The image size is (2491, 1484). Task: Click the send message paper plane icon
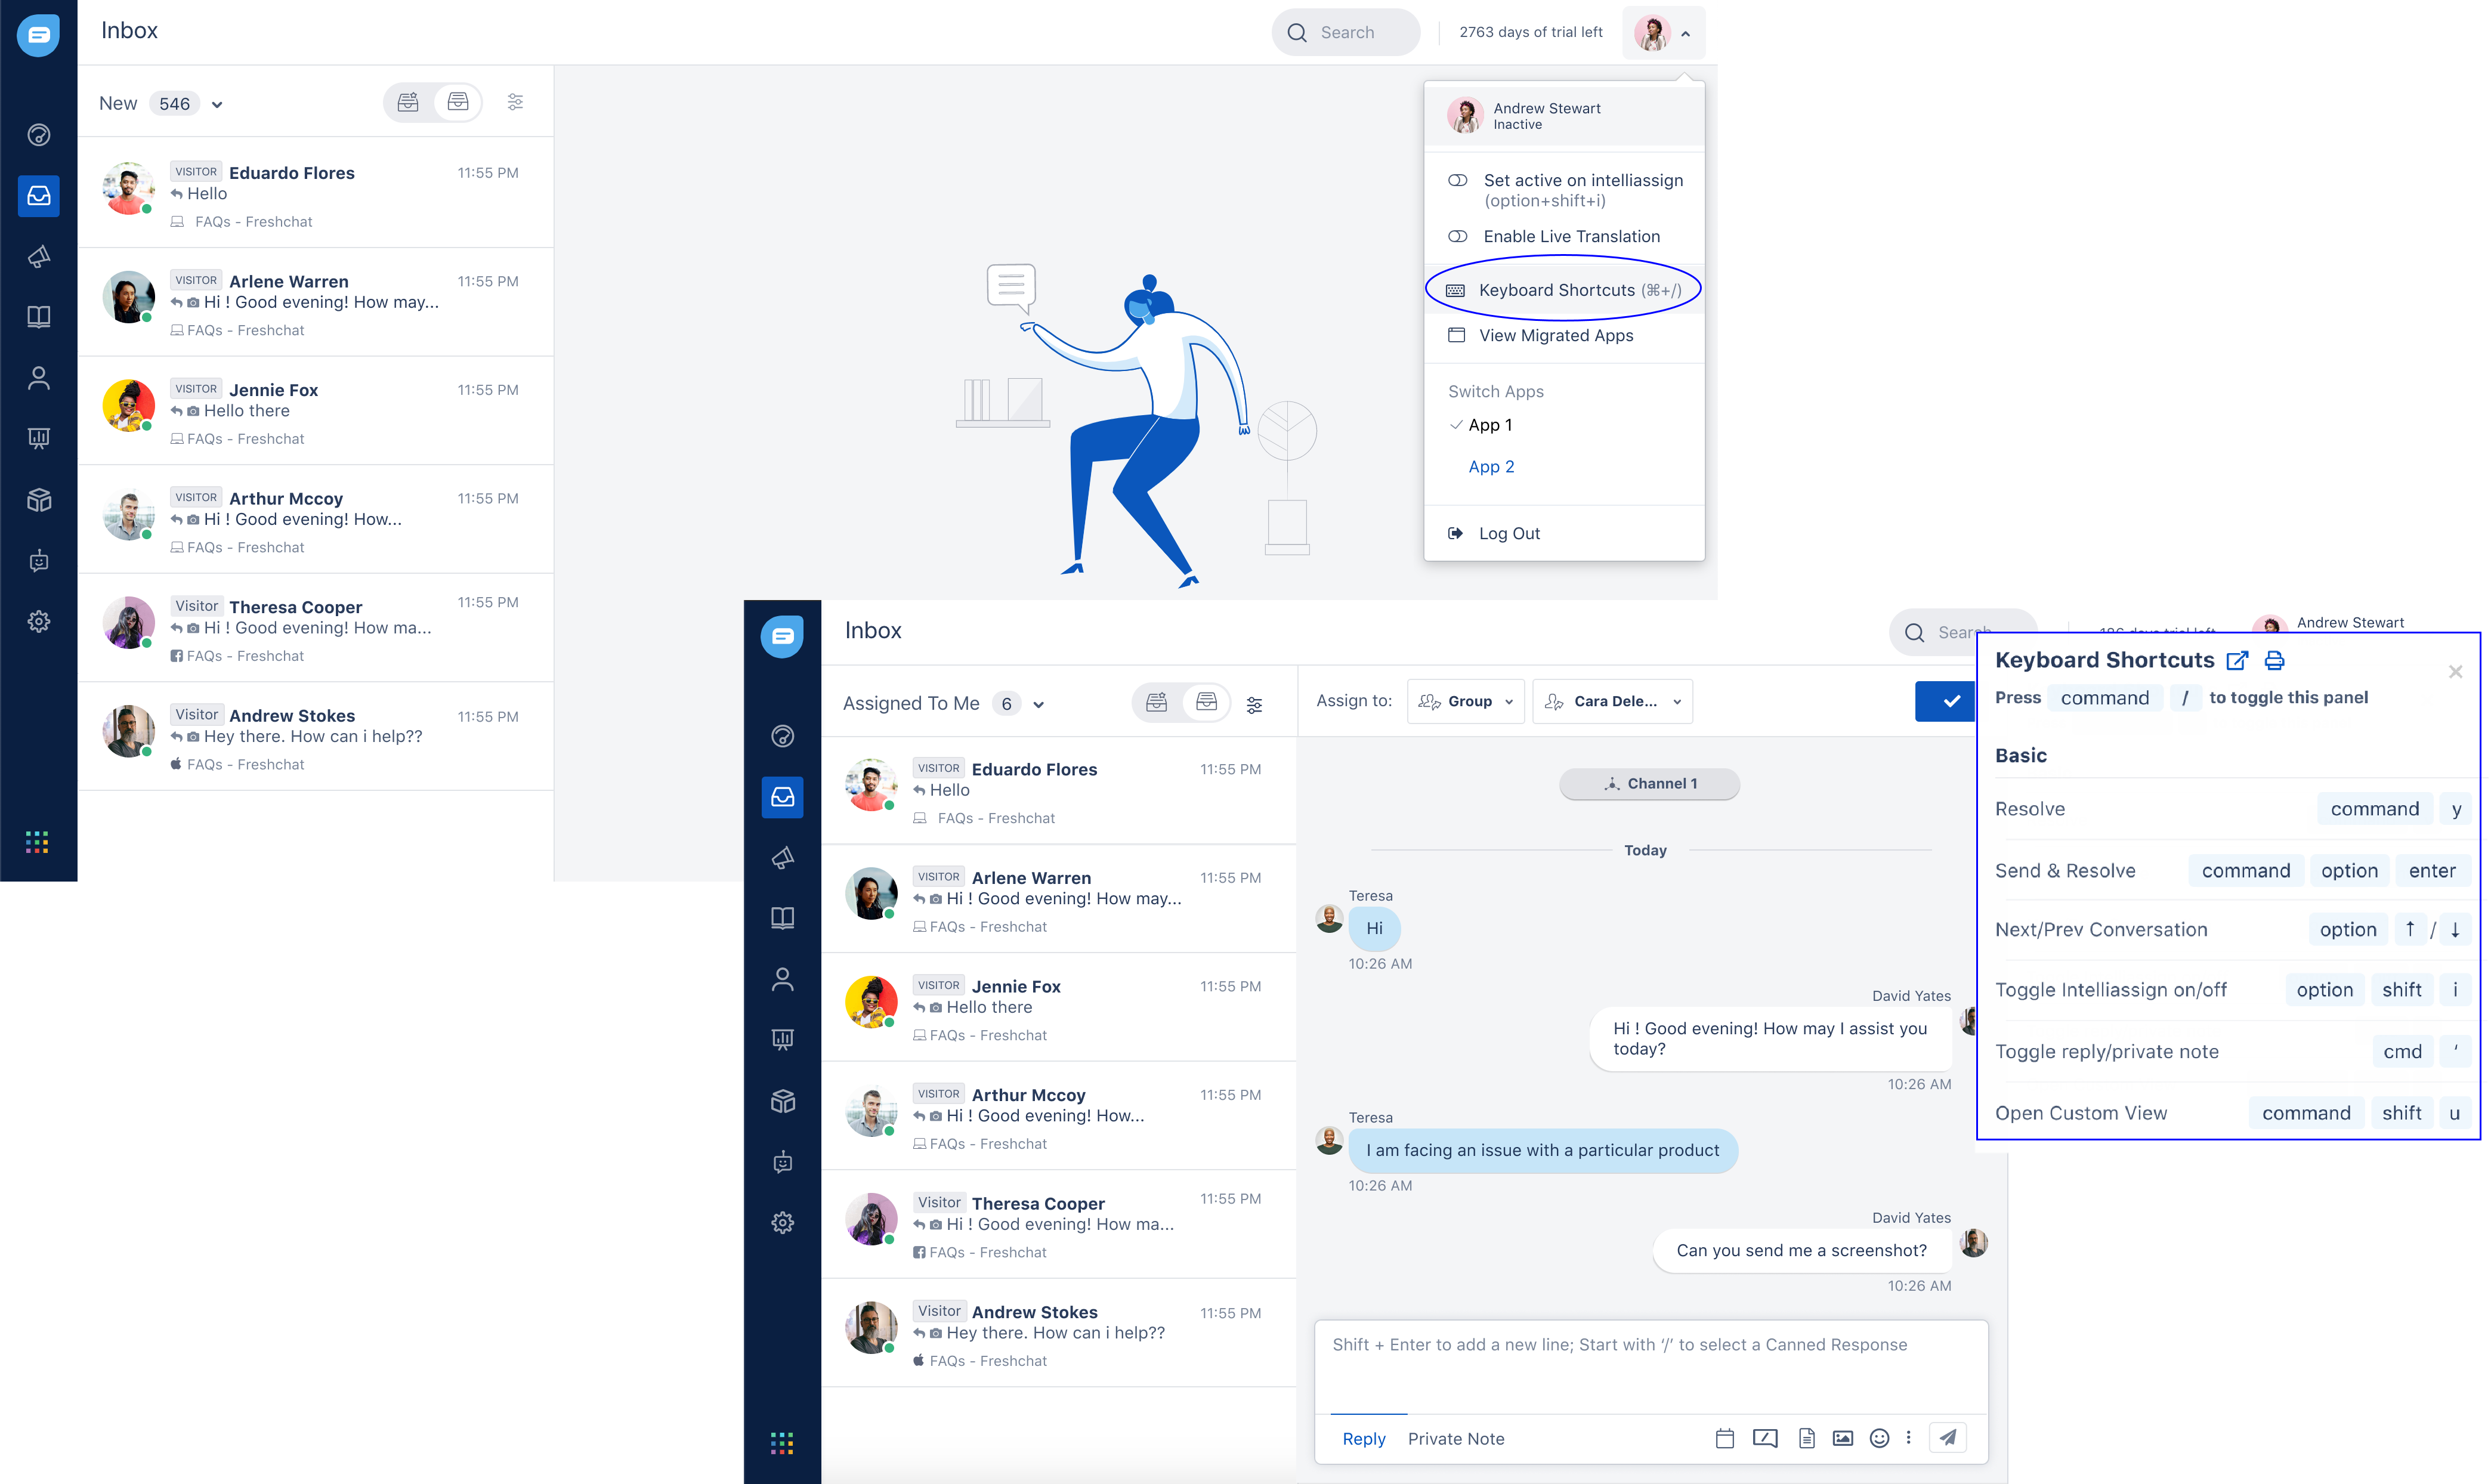(1947, 1437)
